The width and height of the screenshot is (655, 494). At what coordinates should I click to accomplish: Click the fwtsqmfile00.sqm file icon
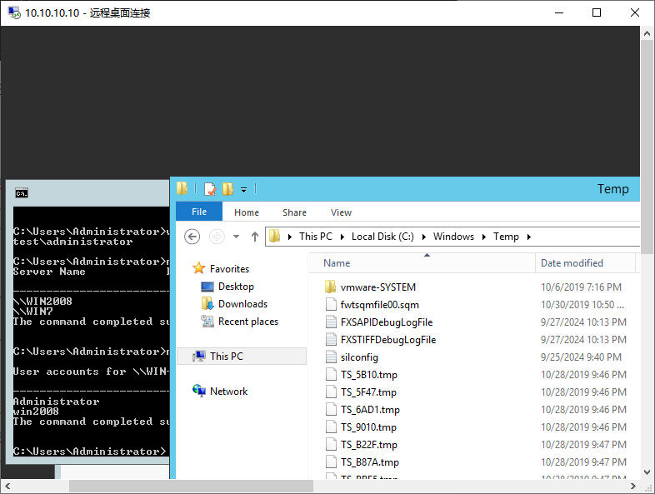[331, 304]
